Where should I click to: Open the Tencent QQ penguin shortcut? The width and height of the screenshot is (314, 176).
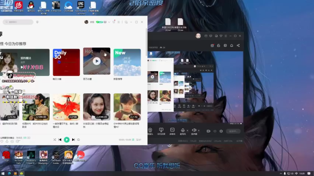click(x=31, y=7)
